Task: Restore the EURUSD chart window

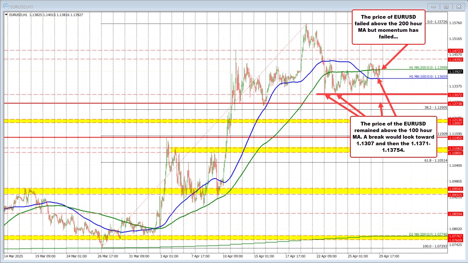Action: (446, 6)
